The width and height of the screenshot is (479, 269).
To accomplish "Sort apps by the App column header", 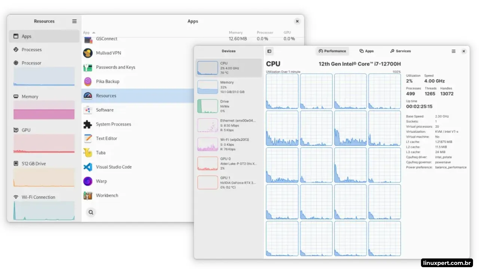I will point(89,33).
